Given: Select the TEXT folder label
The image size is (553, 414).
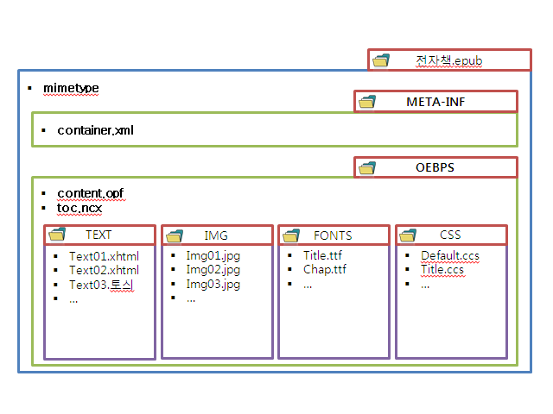Looking at the screenshot, I should click(99, 235).
